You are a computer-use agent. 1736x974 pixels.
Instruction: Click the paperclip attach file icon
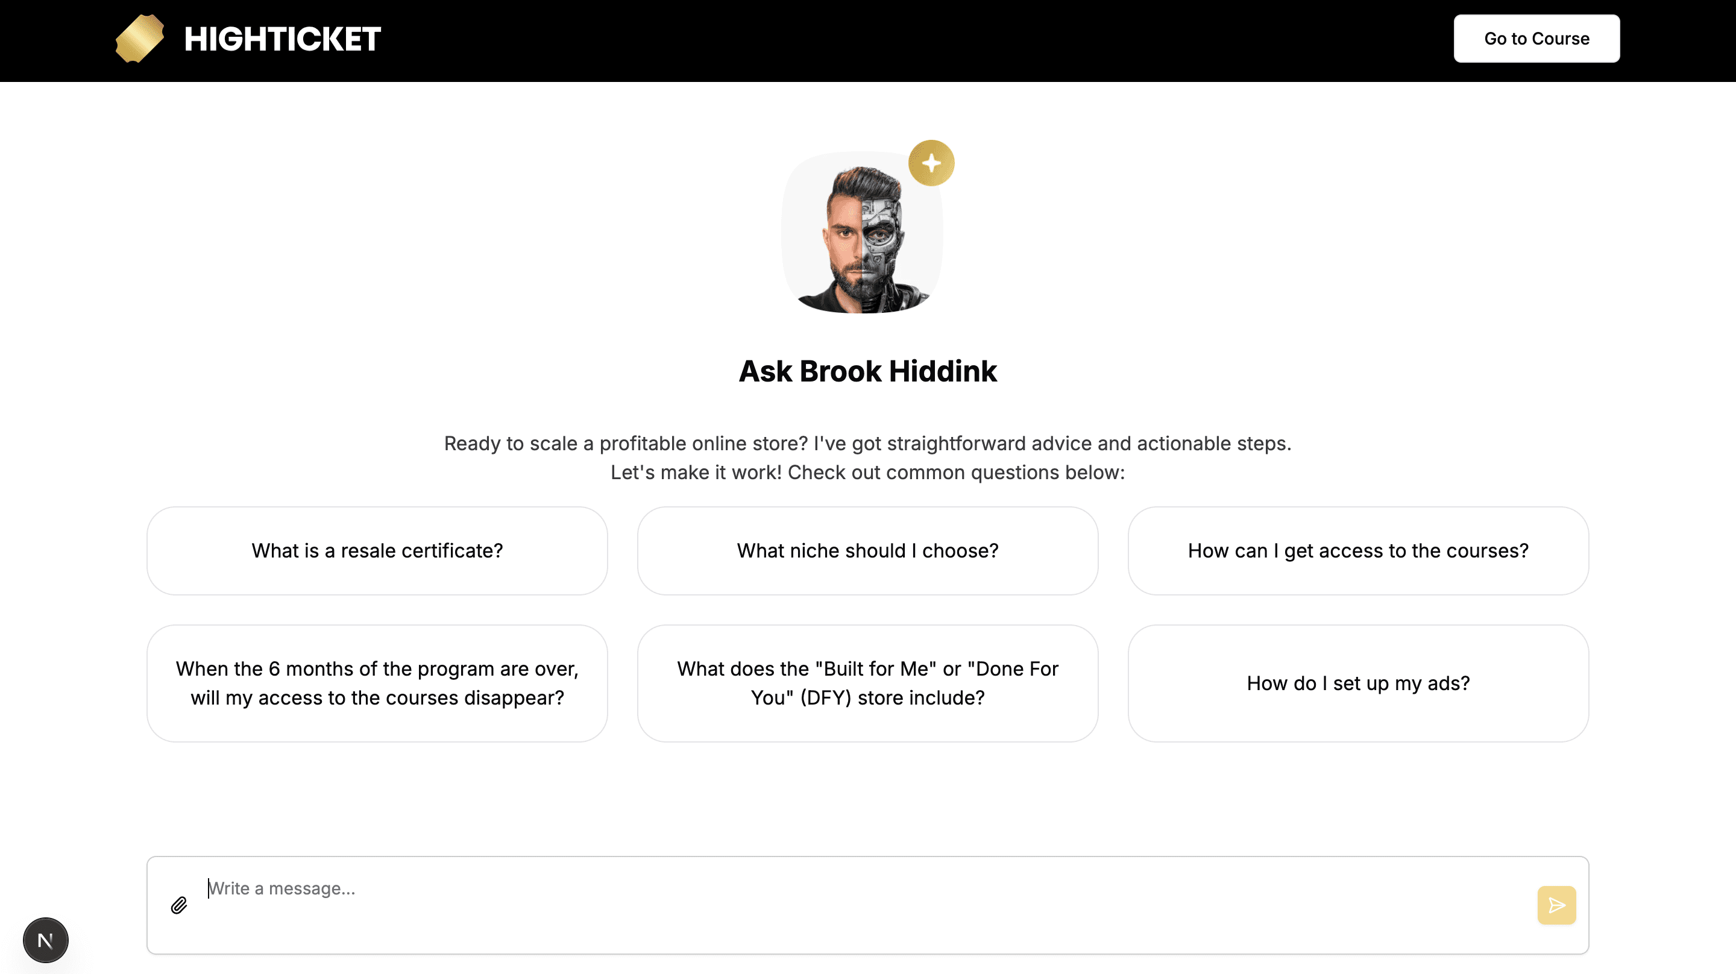tap(178, 905)
